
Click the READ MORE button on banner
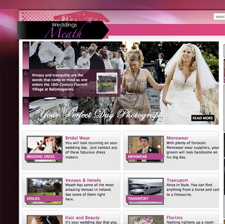[x=202, y=118]
